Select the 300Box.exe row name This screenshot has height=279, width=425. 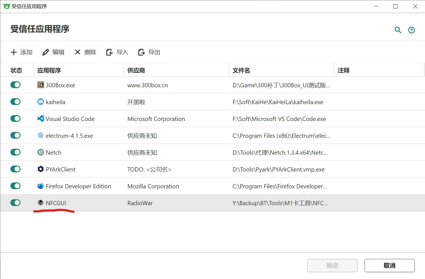pyautogui.click(x=60, y=85)
